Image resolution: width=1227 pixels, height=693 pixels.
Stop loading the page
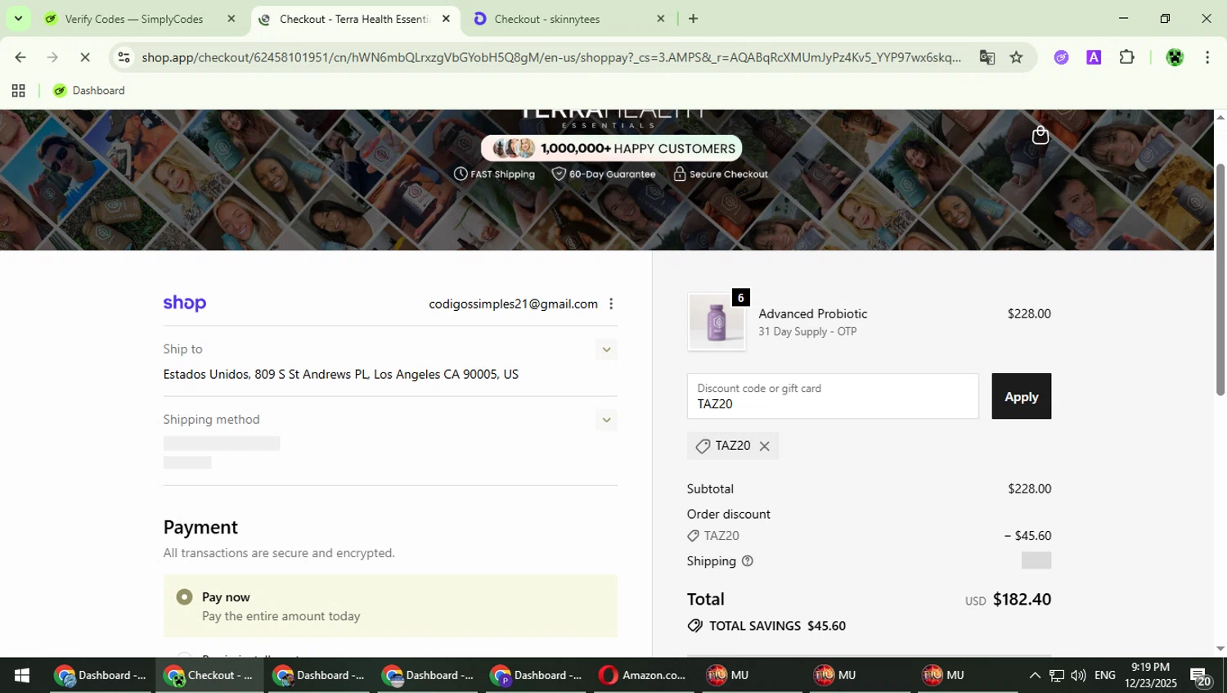coord(85,57)
